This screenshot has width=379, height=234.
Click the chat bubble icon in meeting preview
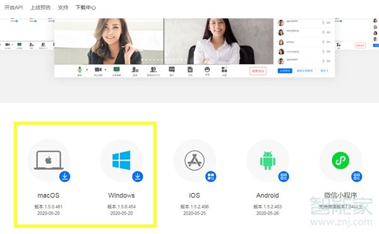click(172, 70)
